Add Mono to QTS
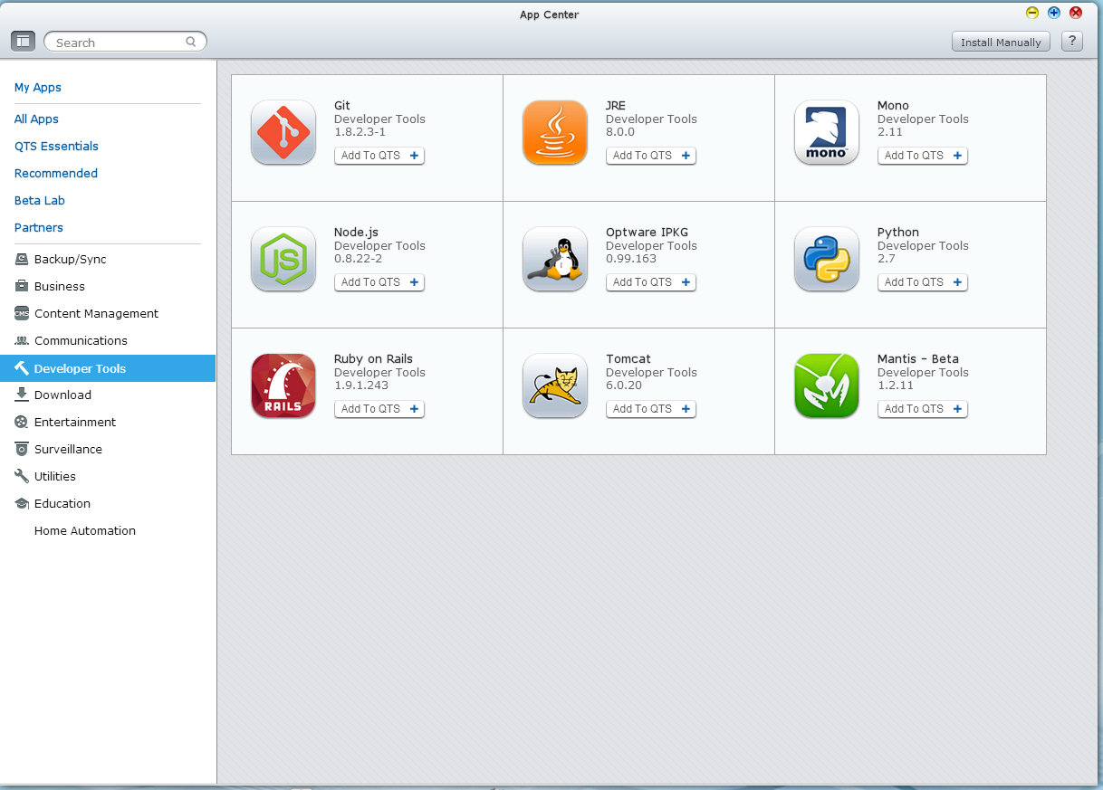The height and width of the screenshot is (790, 1103). [923, 156]
